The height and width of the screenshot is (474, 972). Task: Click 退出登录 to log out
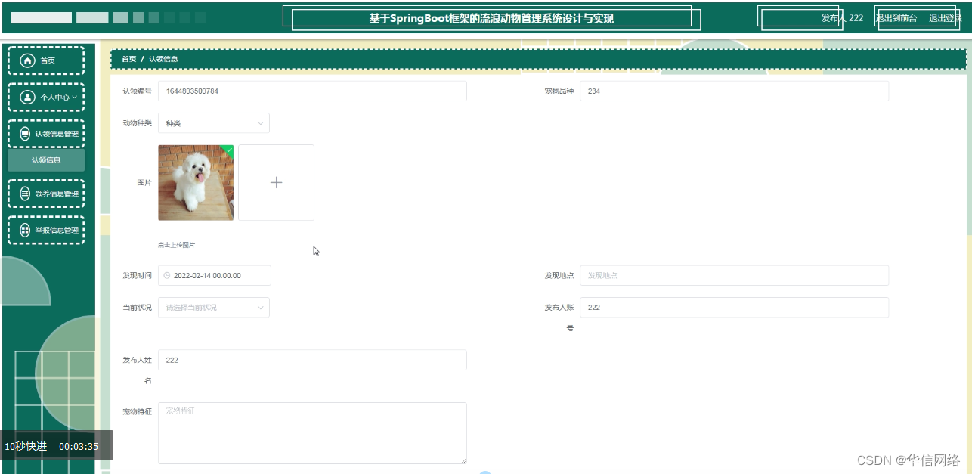click(x=944, y=18)
